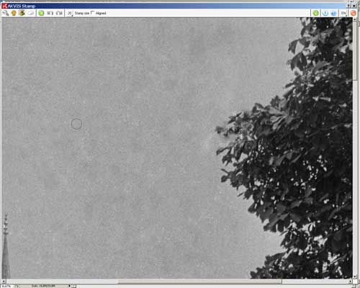Select the hand pan tool
This screenshot has height=288, width=360.
pyautogui.click(x=14, y=13)
